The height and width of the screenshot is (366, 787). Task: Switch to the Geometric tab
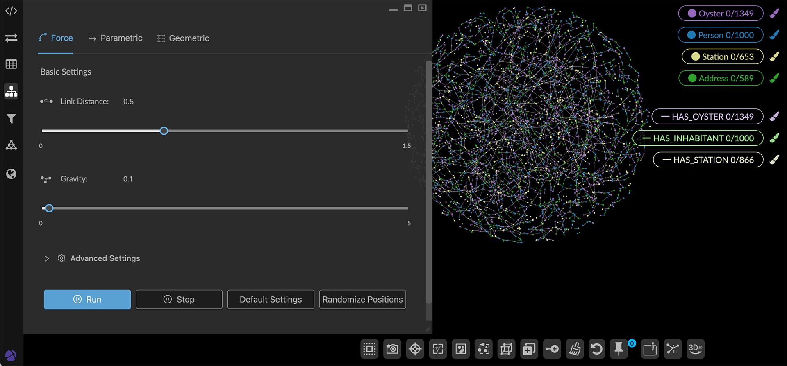[x=183, y=38]
